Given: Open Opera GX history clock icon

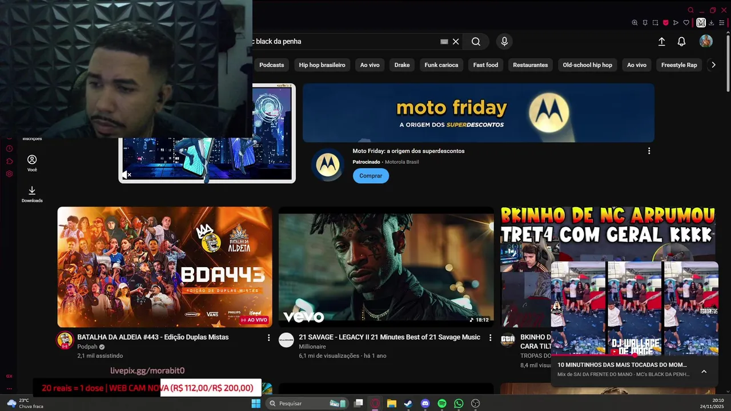Looking at the screenshot, I should click(x=9, y=148).
